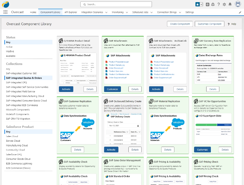
Task: Expand the Integration Scenarios chevron
Action: 106,12
